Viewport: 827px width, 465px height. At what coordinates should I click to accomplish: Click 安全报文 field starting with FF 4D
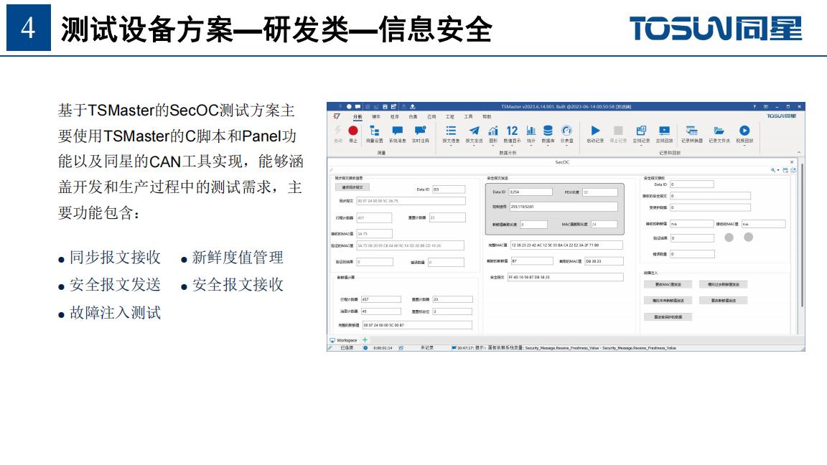coord(566,277)
